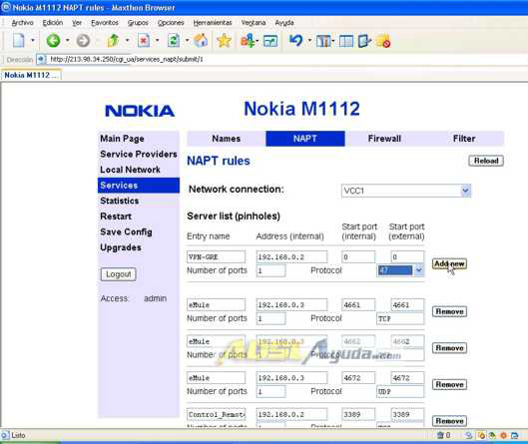This screenshot has height=444, width=528.
Task: Click the search/translate letters toolbar icon
Action: tap(248, 41)
